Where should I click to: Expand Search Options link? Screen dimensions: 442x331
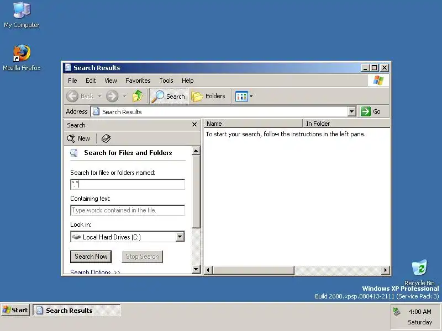click(x=95, y=271)
